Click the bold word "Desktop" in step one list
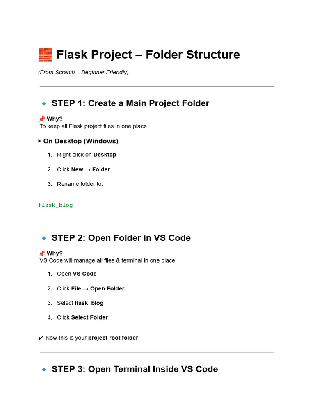This screenshot has height=420, width=315. coord(105,155)
